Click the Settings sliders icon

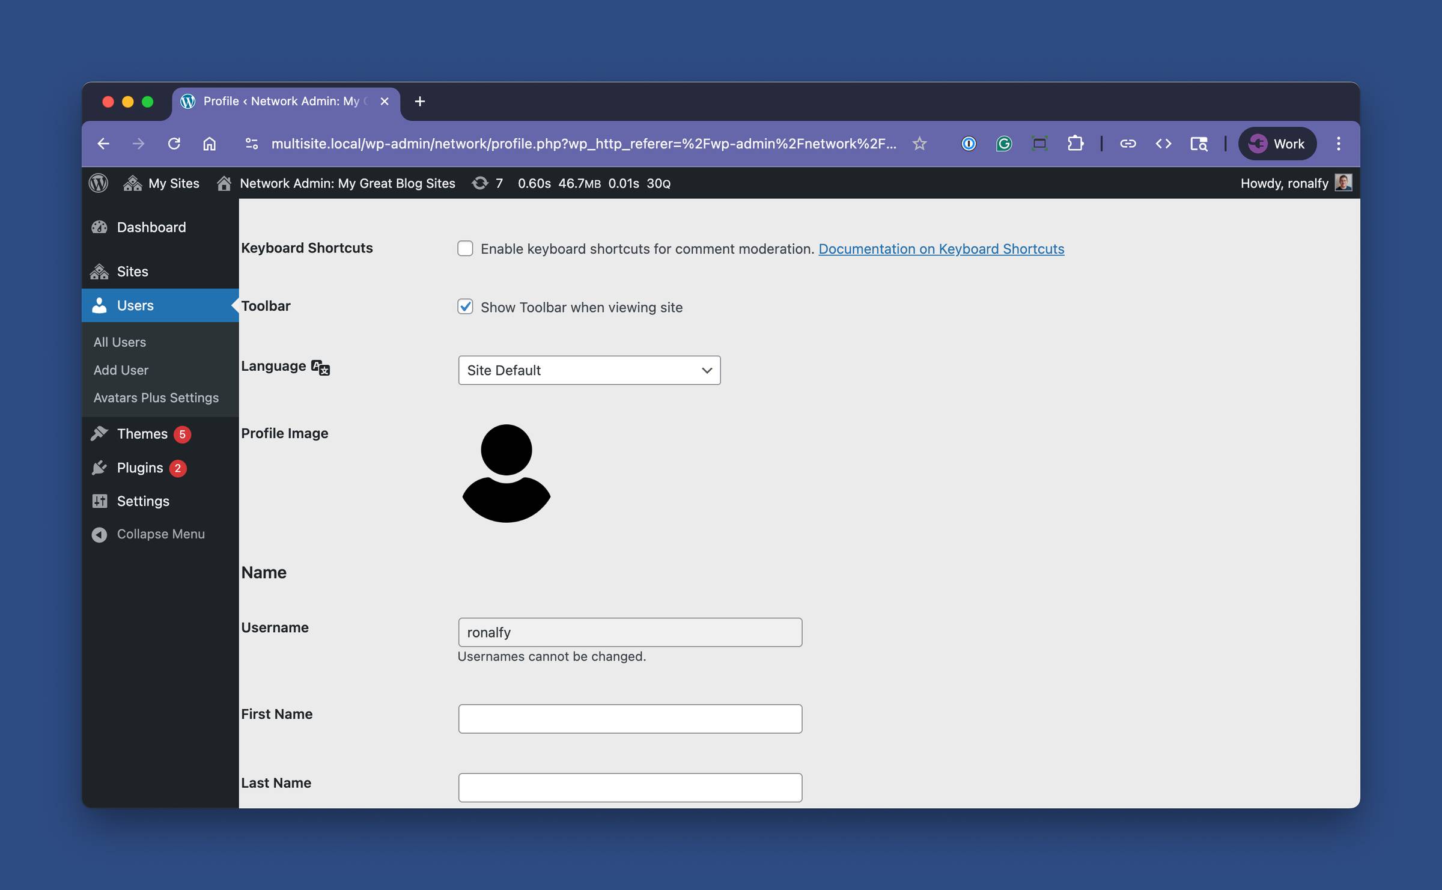pyautogui.click(x=99, y=501)
